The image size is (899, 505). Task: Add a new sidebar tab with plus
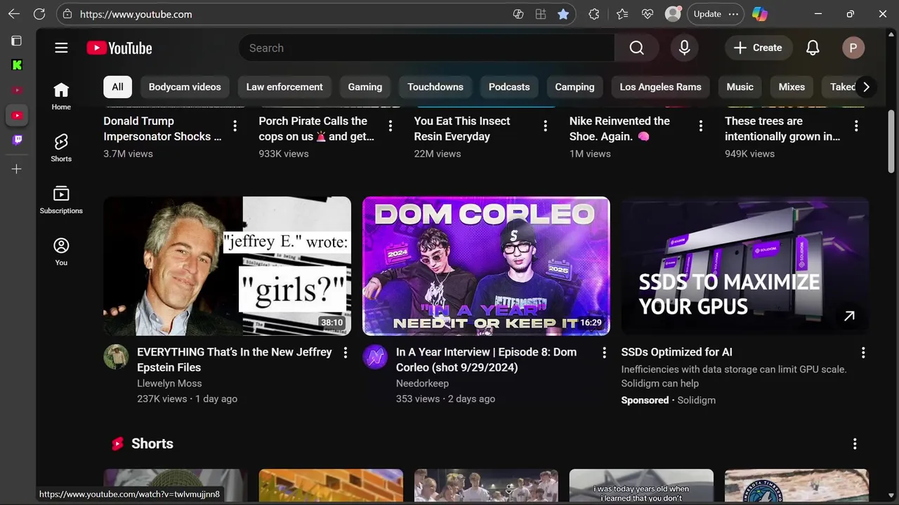[17, 169]
